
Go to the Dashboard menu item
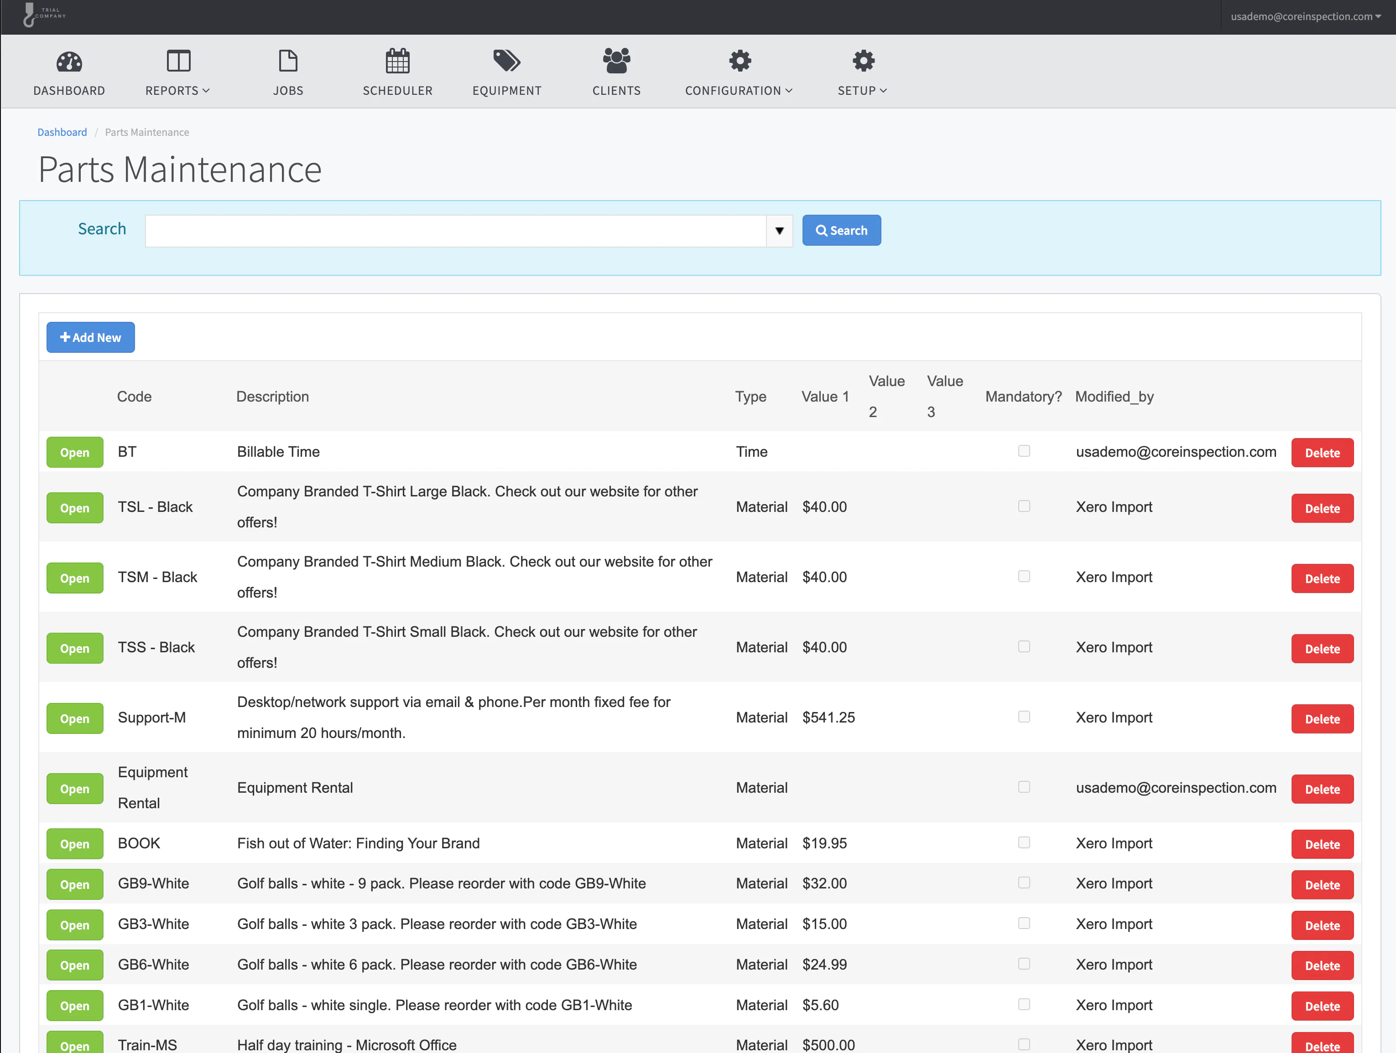click(x=69, y=91)
